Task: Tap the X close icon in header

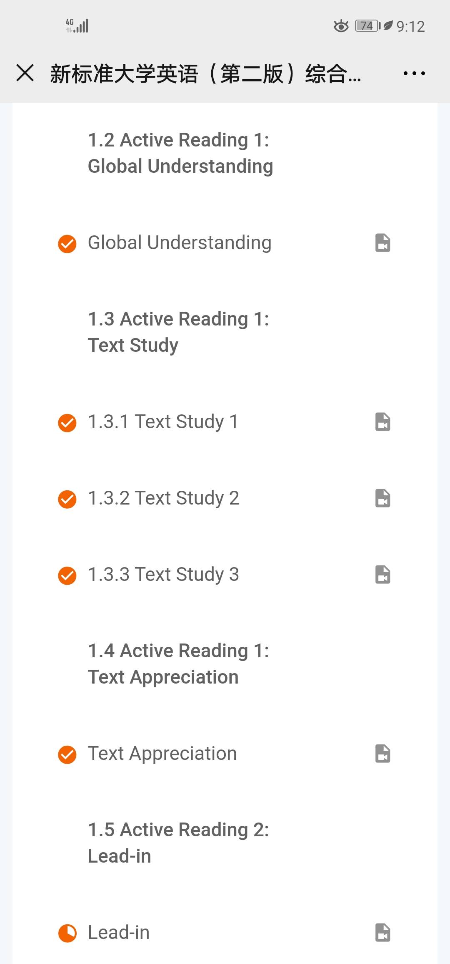Action: (25, 73)
